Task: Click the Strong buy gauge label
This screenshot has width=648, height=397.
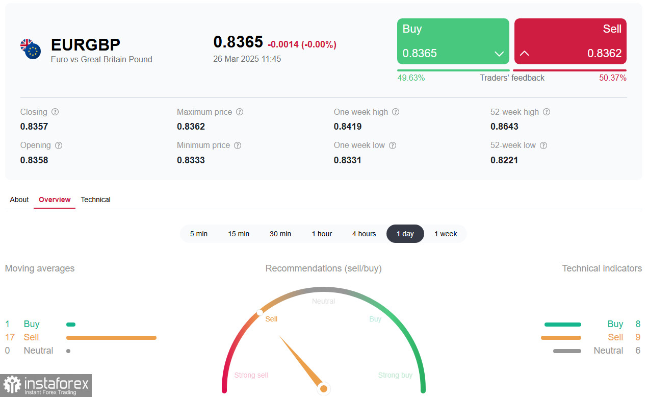Action: pos(395,375)
